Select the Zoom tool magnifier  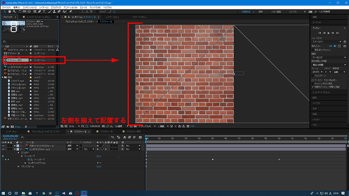tap(14, 11)
